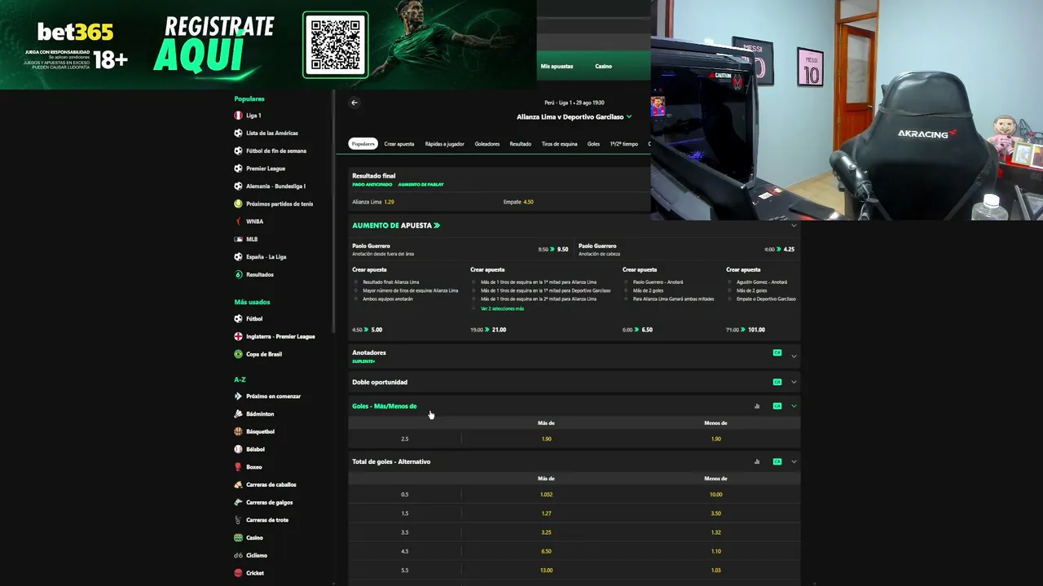Select the 'Resultado final: Alianza Lima' radio option

[x=356, y=282]
